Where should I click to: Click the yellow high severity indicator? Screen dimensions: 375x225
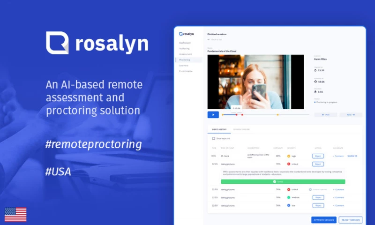288,156
